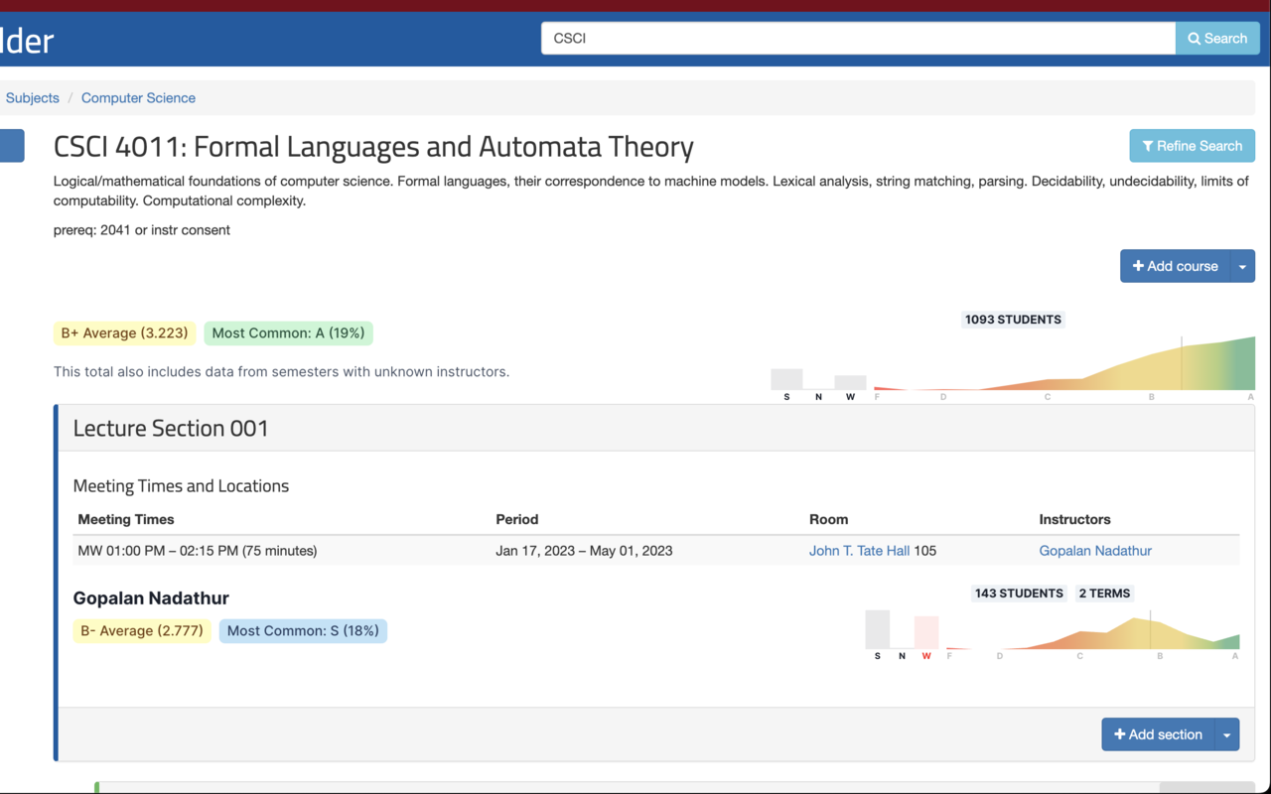Click the Refine Search filter button

pyautogui.click(x=1192, y=146)
